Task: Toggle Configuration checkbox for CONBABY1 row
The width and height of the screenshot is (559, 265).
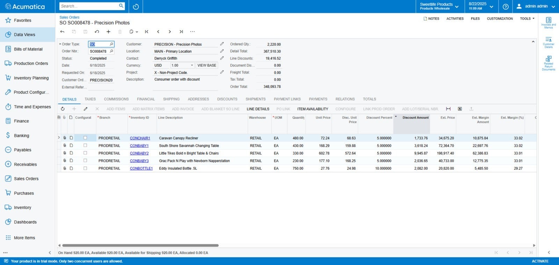Action: pos(85,146)
